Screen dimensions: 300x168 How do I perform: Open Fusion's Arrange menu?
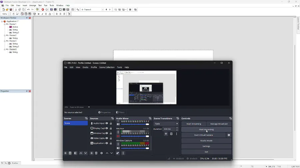pos(33,6)
